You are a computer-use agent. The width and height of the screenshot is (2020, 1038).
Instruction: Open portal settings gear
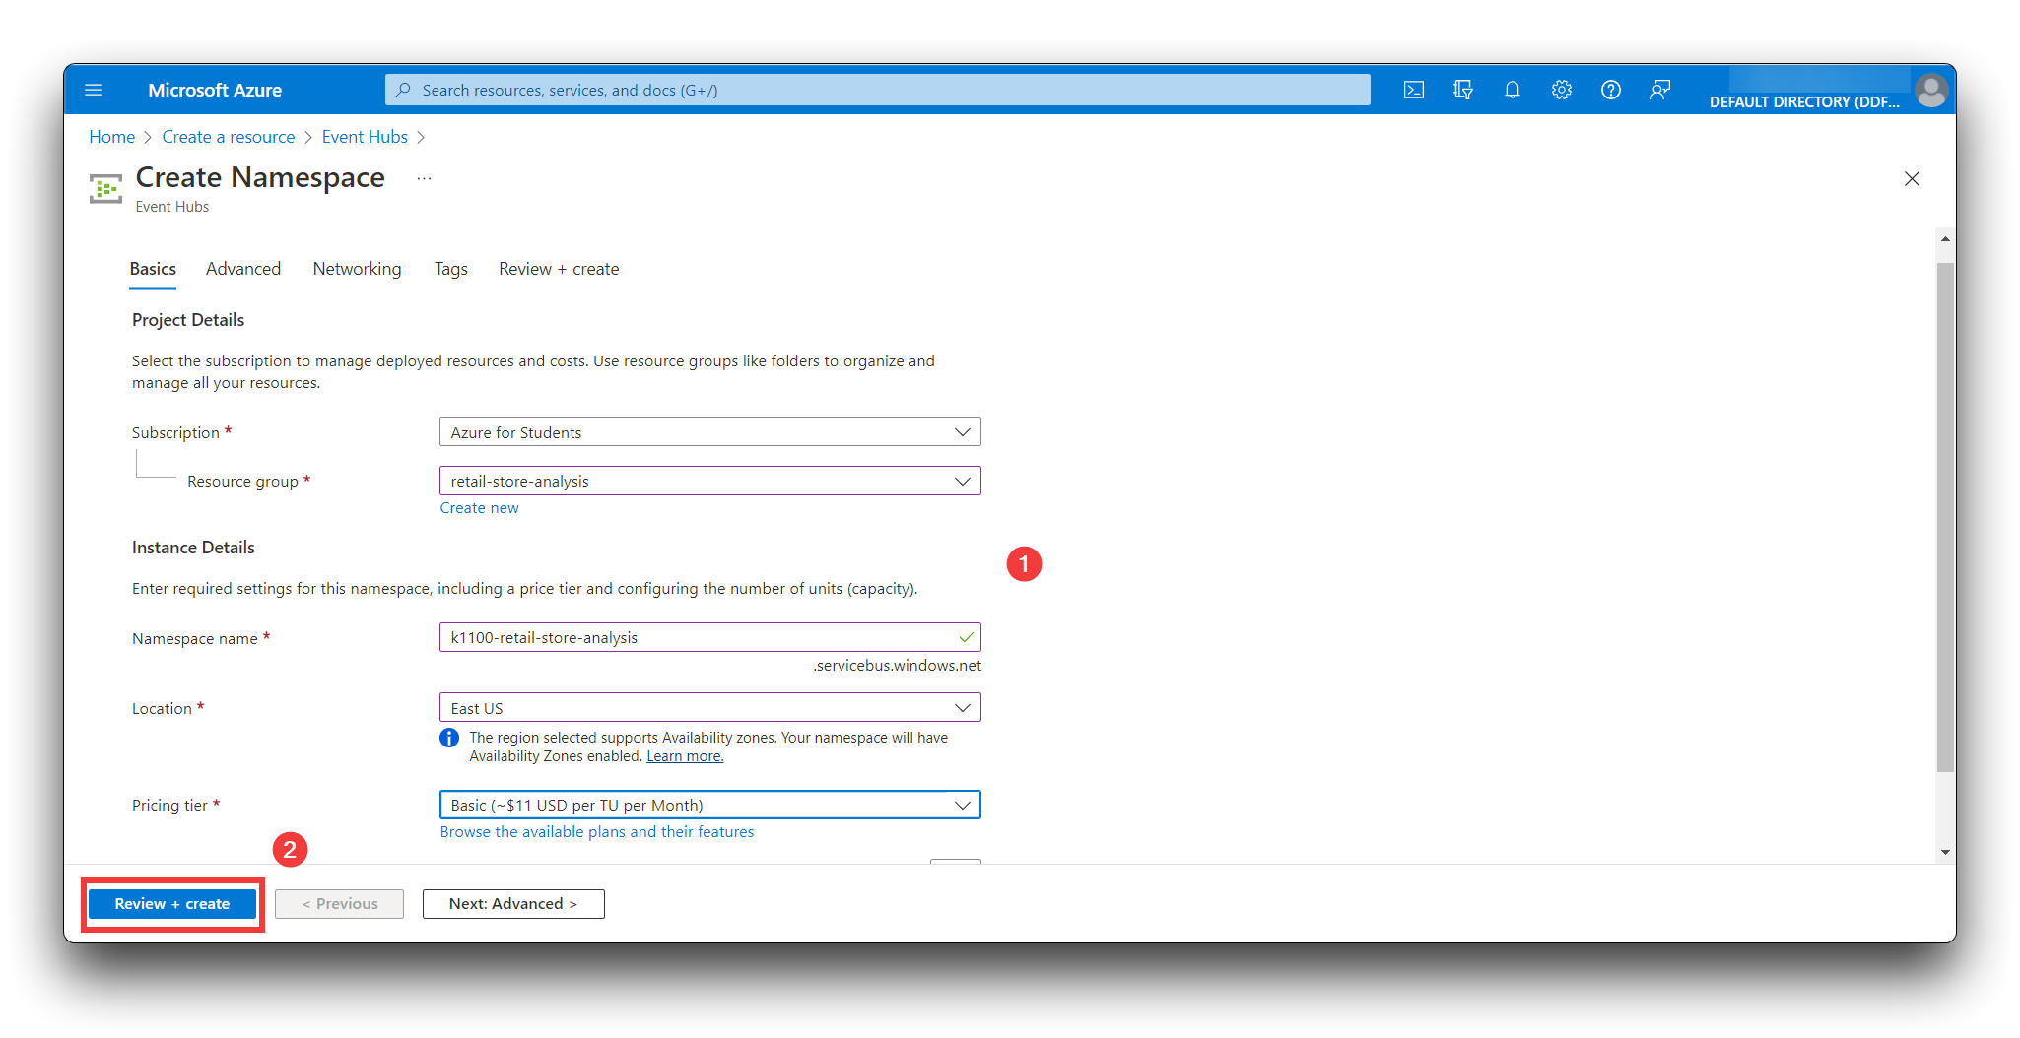(1561, 90)
